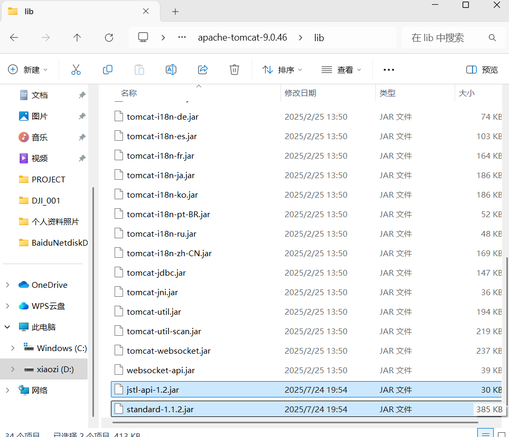This screenshot has width=509, height=437.
Task: Open the 音乐 quick access folder
Action: pos(40,137)
